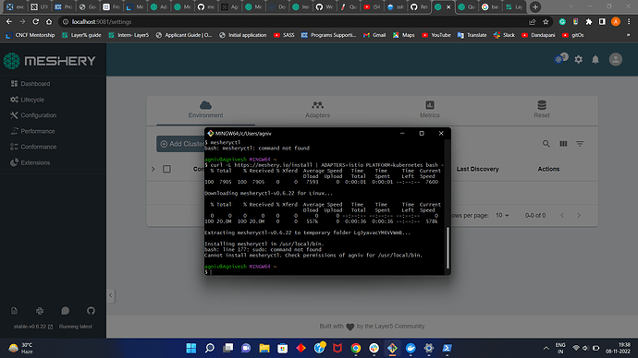Open a new browser tab
This screenshot has width=638, height=358.
pyautogui.click(x=535, y=6)
